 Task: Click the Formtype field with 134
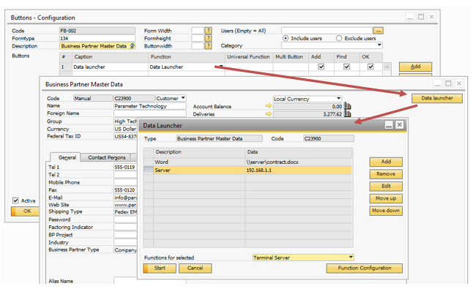click(97, 38)
